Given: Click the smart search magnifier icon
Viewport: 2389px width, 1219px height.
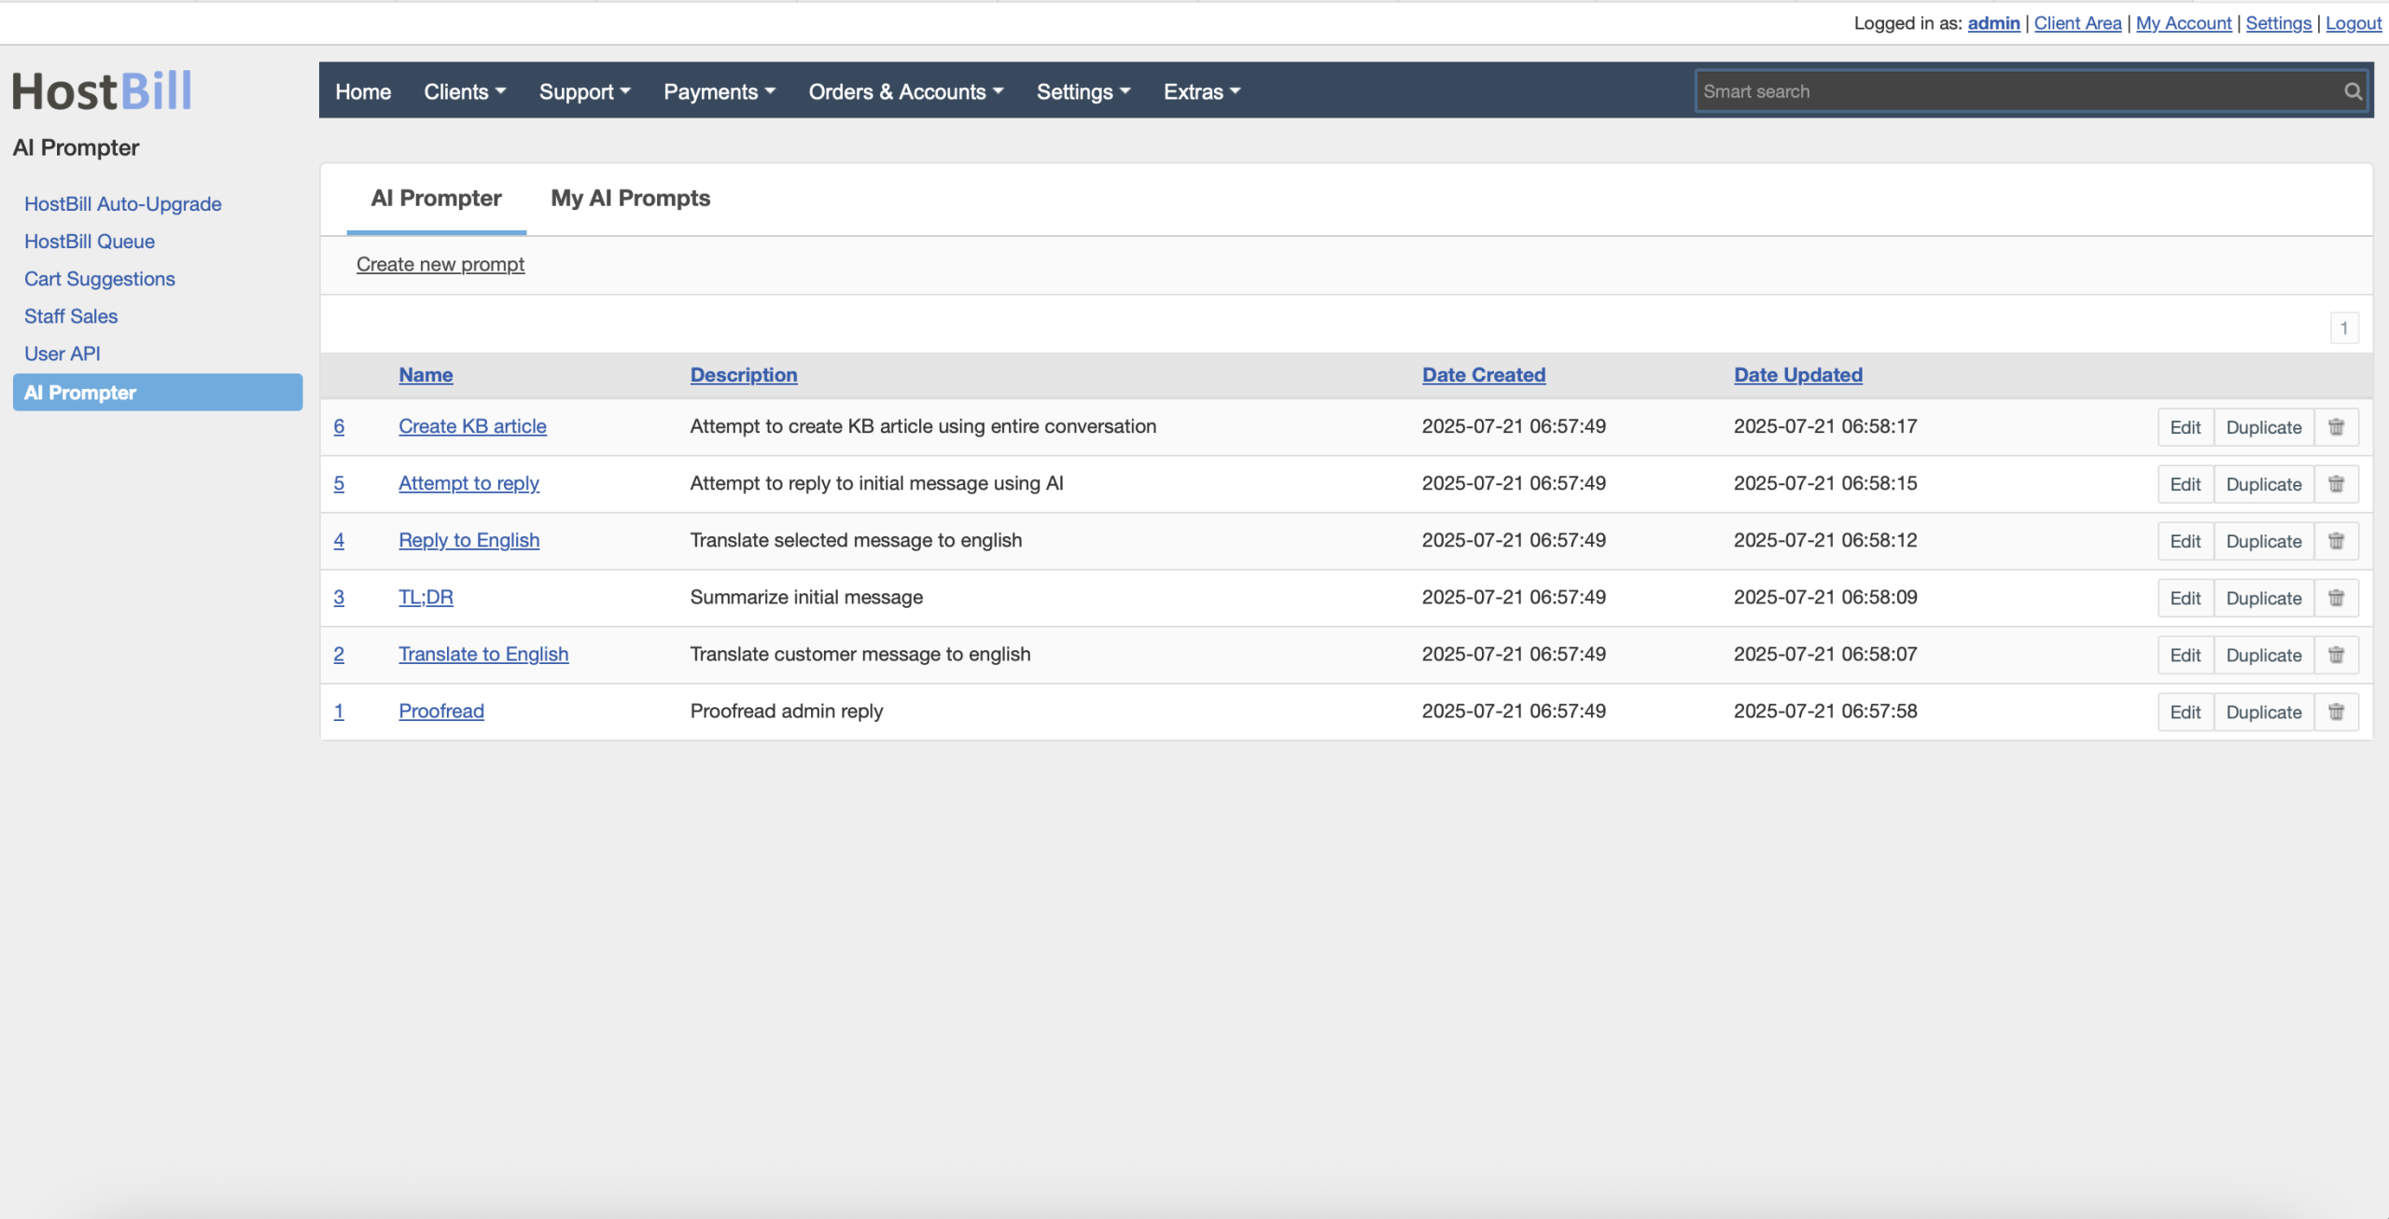Looking at the screenshot, I should coord(2353,91).
